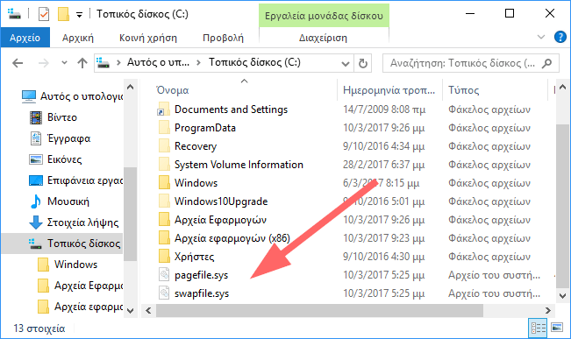Open the Help question mark icon
This screenshot has width=571, height=339.
(560, 37)
